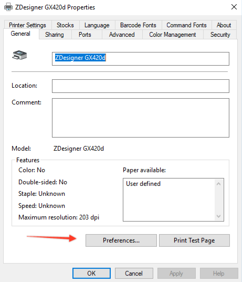Click the Double-sided: No text
The image size is (242, 282).
pos(43,182)
